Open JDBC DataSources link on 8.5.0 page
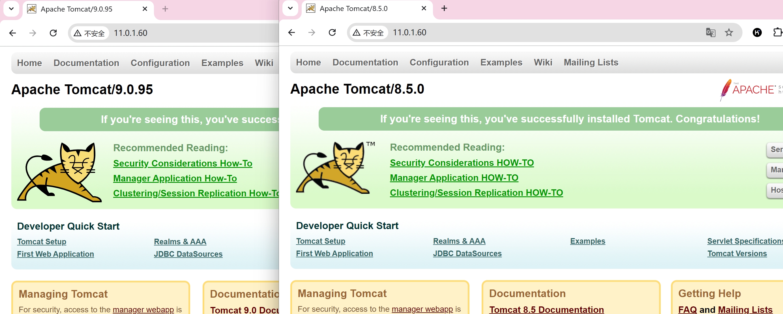783x314 pixels. point(467,253)
